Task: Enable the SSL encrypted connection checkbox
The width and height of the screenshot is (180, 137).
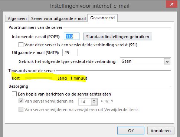Action: (x=21, y=45)
